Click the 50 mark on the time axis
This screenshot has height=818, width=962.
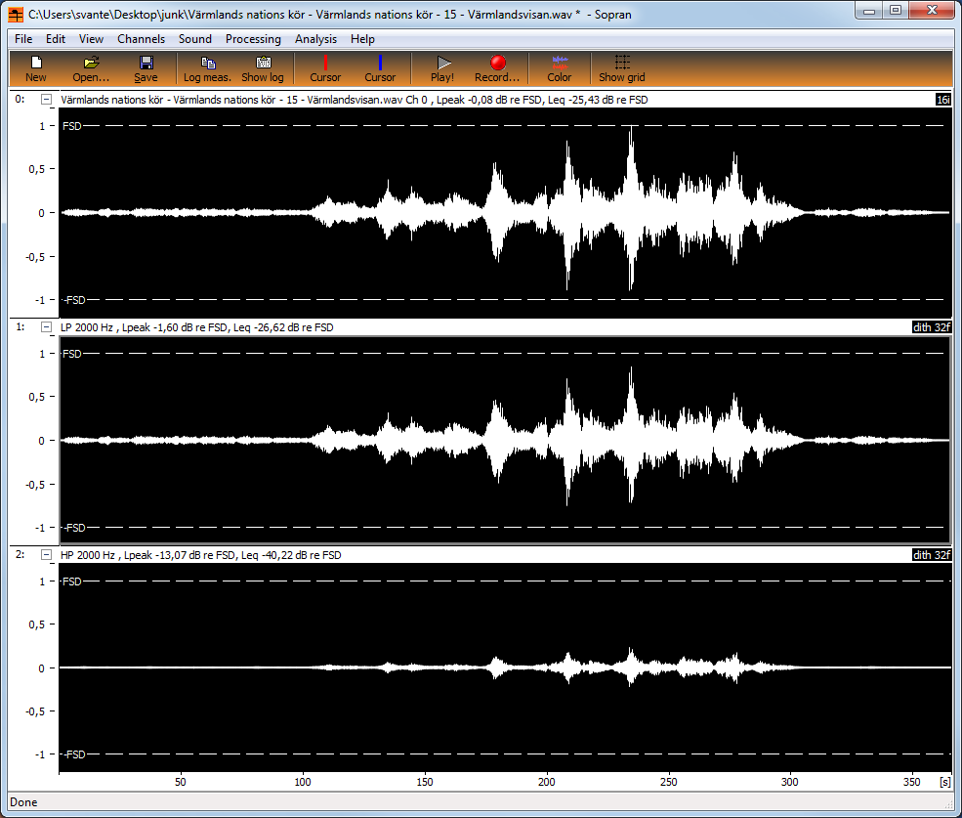181,782
